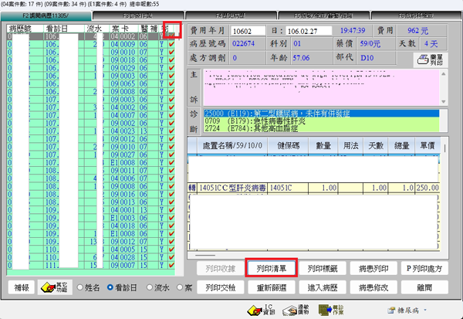This screenshot has width=463, height=319.
Task: Switch to the F2 調閱病歷 tab
Action: pyautogui.click(x=50, y=15)
